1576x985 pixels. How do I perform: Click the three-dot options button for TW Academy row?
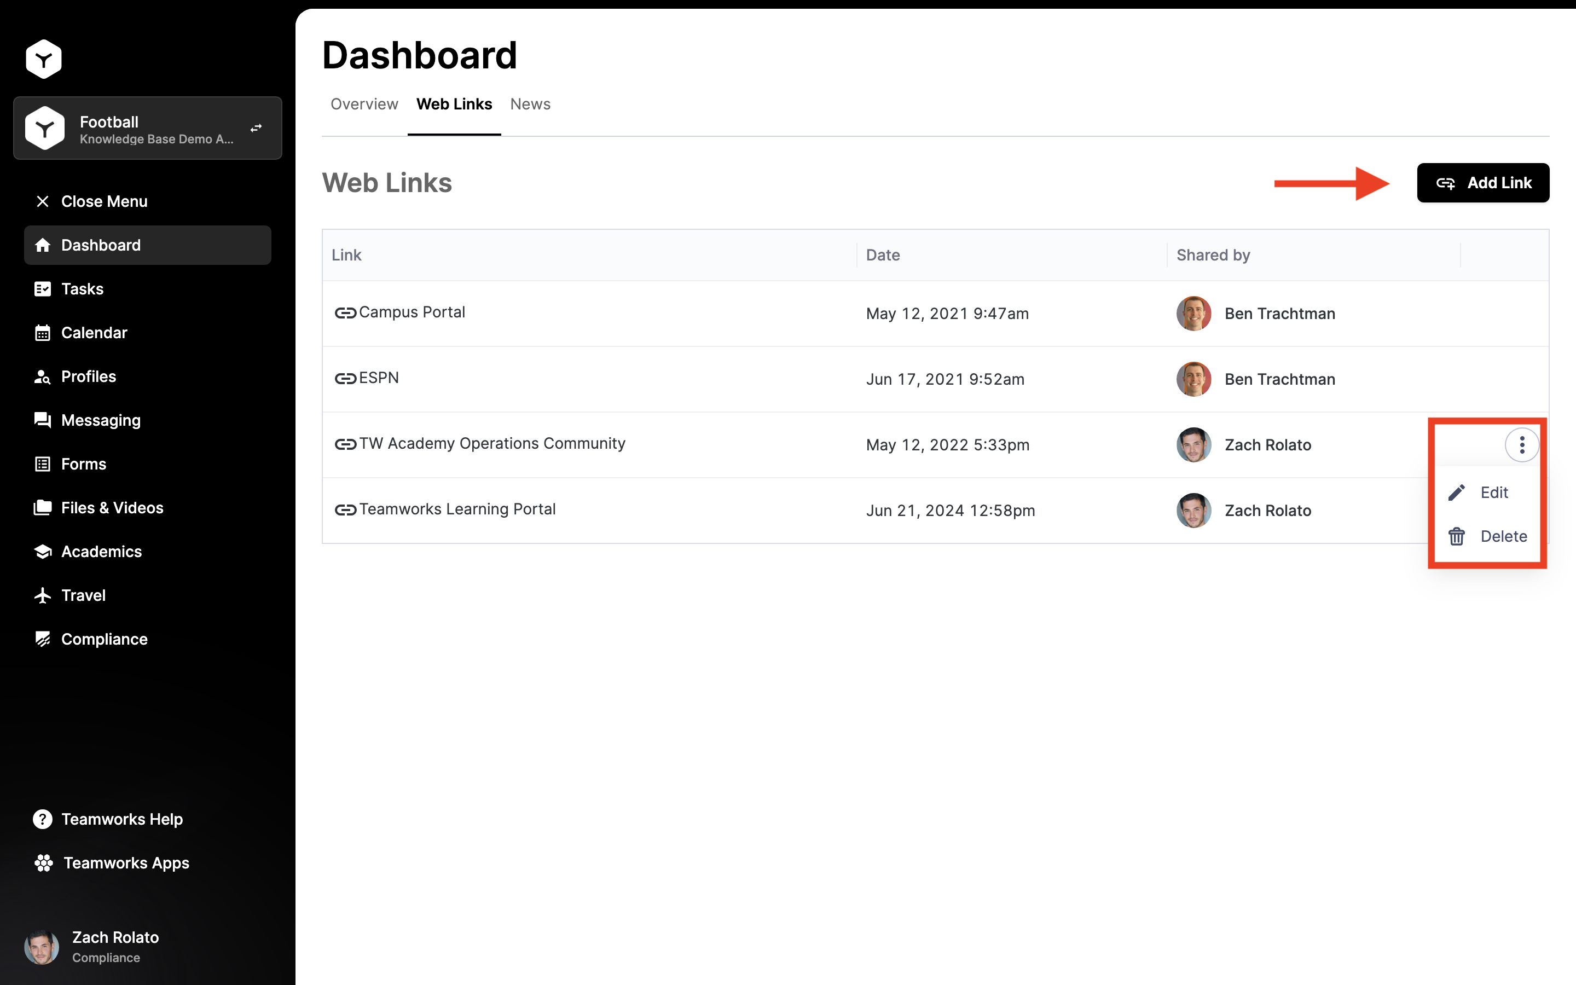1521,445
